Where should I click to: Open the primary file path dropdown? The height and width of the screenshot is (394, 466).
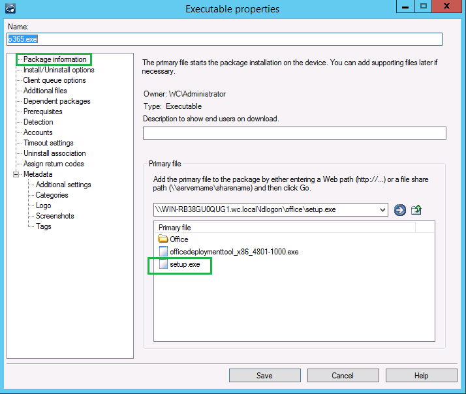coord(382,209)
